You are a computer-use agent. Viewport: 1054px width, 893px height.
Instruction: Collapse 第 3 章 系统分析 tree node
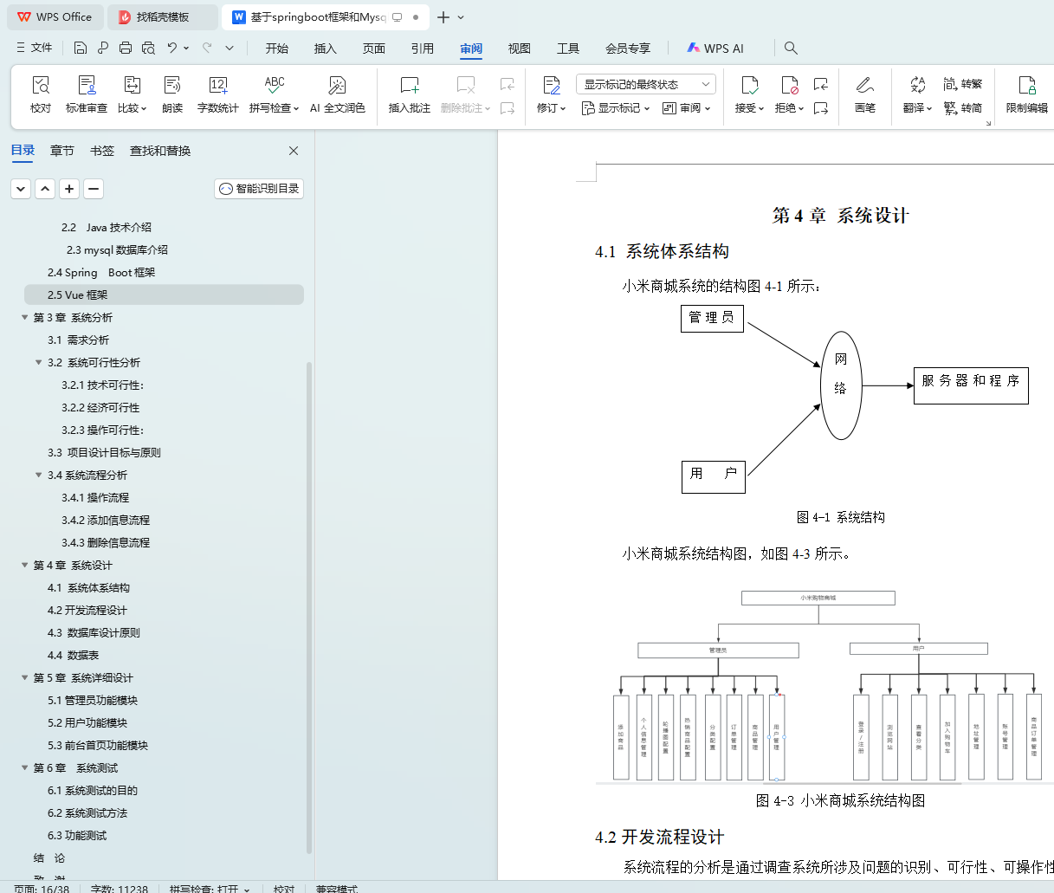point(25,318)
